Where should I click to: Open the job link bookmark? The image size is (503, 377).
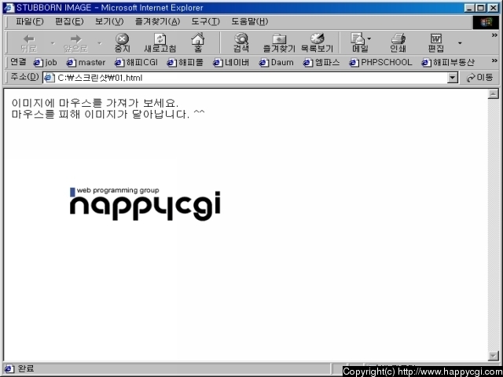click(46, 62)
